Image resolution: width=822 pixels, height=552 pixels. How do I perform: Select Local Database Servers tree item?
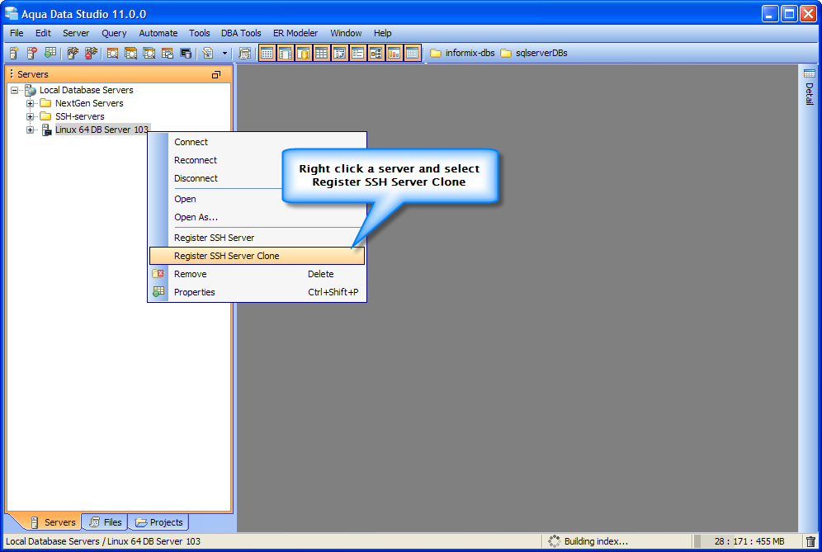pyautogui.click(x=86, y=90)
